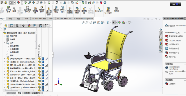The height and width of the screenshot is (96, 186).
Task: Toggle transparency for 后轮框架<1> row
Action: 47,75
